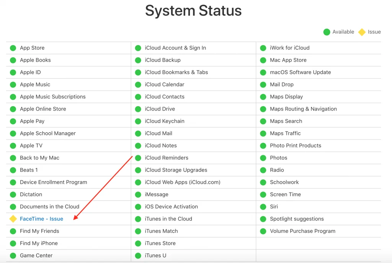The image size is (392, 263).
Task: Select the iCloud Contacts entry
Action: pos(165,97)
